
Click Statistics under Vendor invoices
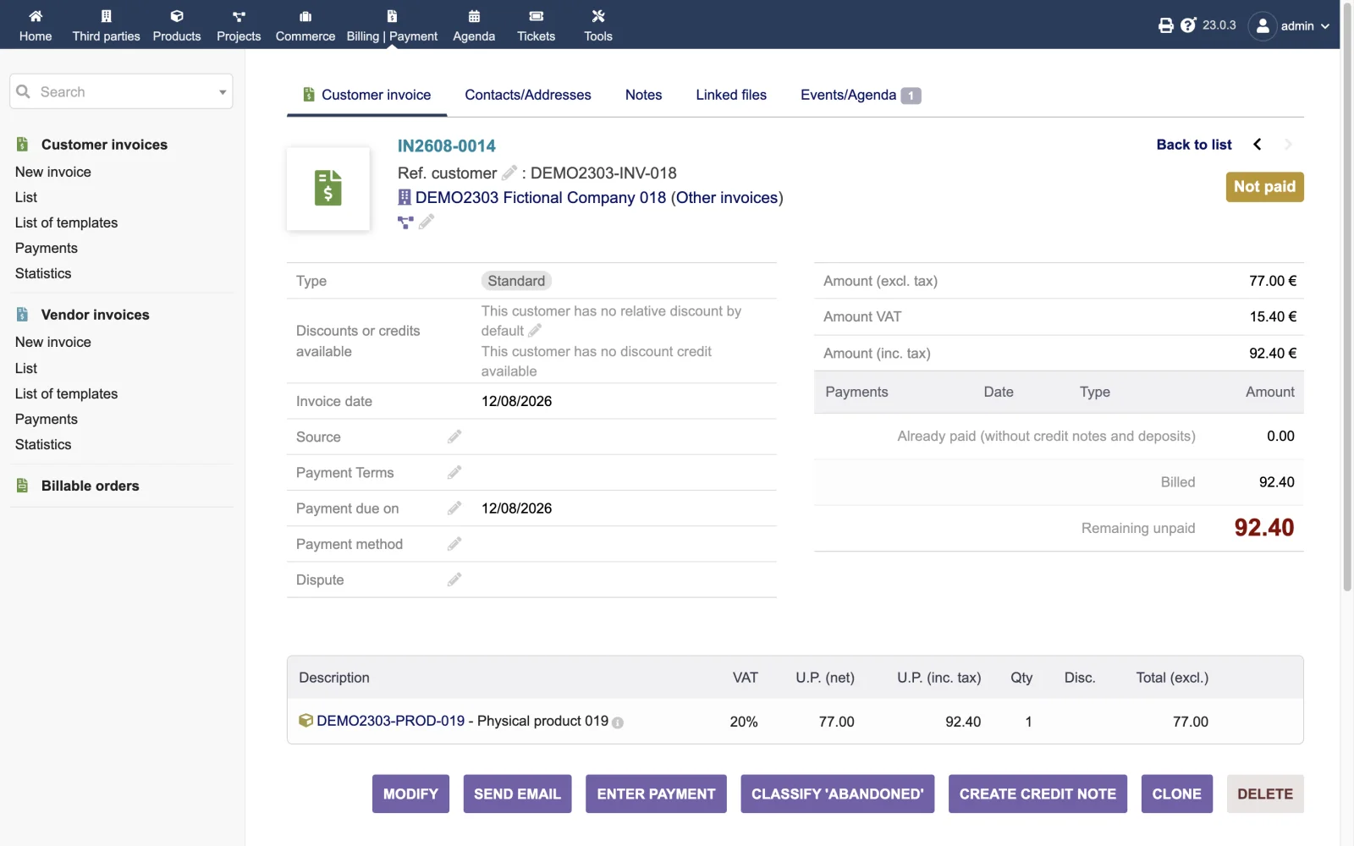43,444
